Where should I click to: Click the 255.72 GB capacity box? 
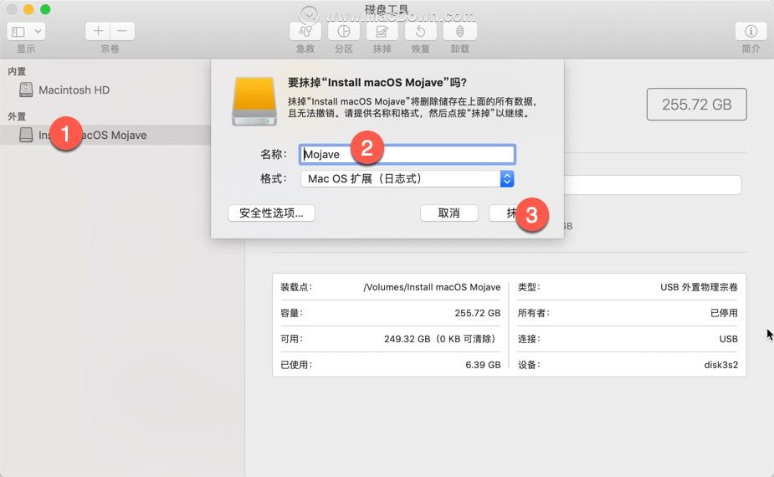696,105
